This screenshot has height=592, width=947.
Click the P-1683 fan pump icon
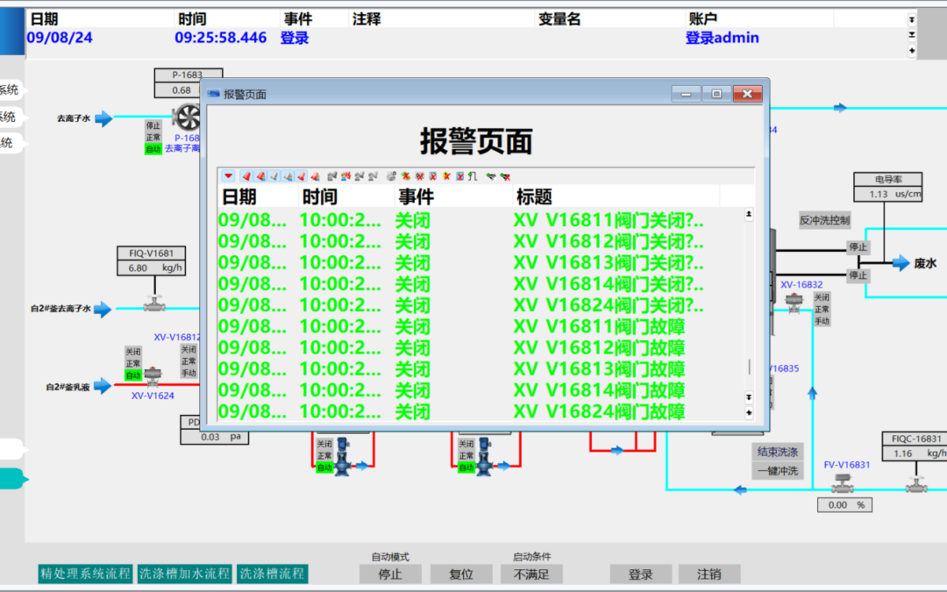[186, 117]
